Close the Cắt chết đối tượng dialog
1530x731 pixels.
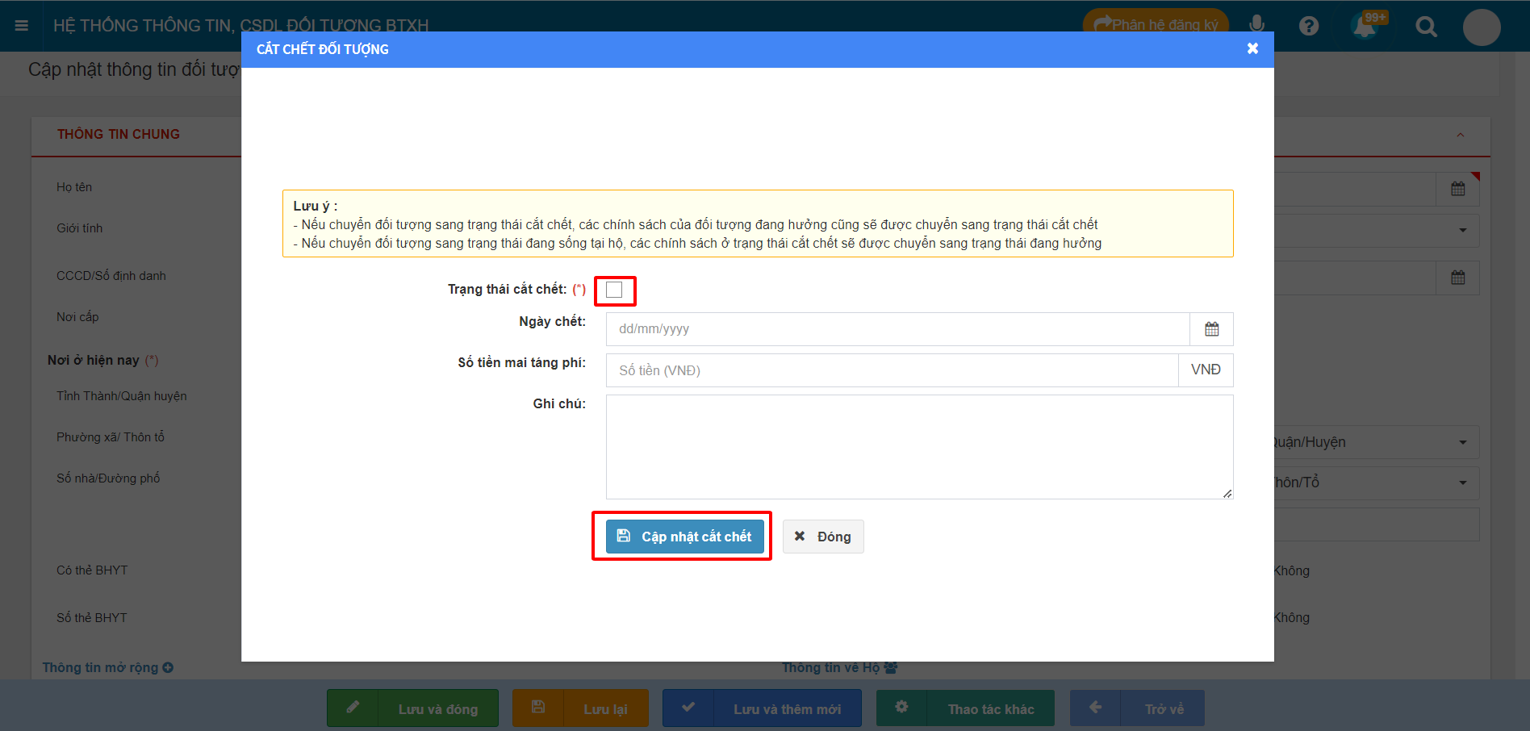[x=1252, y=48]
